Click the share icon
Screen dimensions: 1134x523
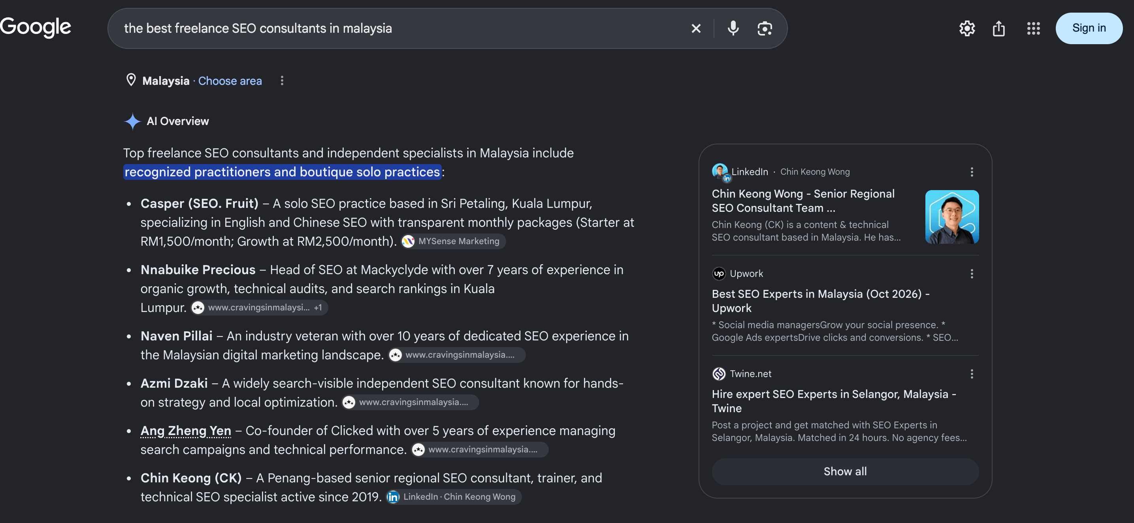pyautogui.click(x=998, y=28)
